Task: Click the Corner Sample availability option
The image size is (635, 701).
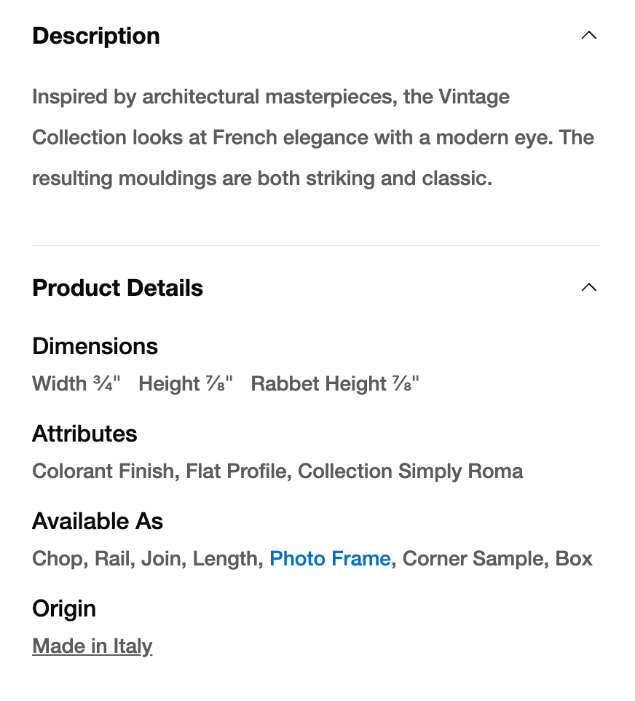Action: (473, 559)
